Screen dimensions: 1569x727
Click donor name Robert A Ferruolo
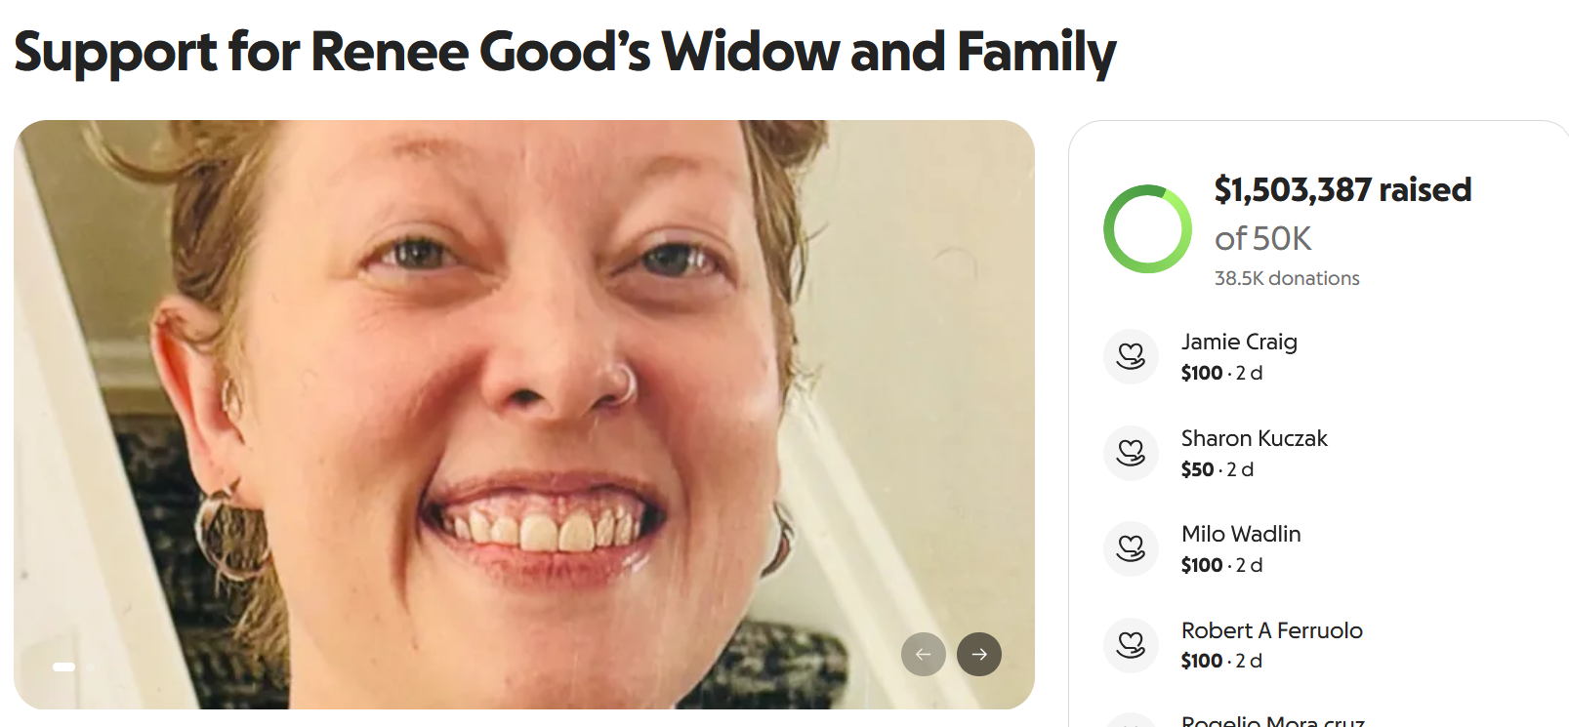[x=1271, y=630]
